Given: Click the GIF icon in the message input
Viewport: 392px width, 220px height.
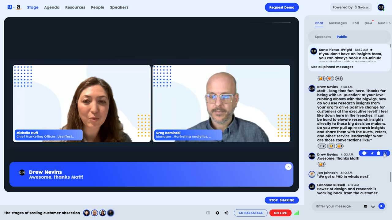Looking at the screenshot, I should [x=366, y=206].
